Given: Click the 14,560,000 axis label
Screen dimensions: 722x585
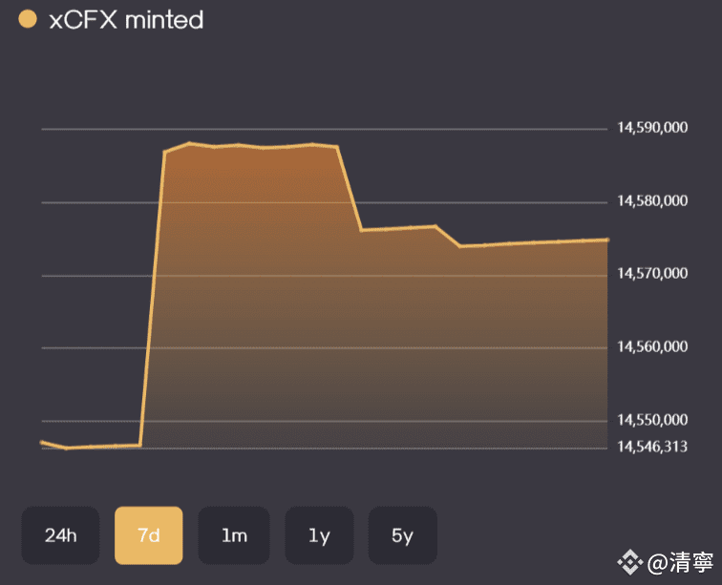Looking at the screenshot, I should point(652,346).
